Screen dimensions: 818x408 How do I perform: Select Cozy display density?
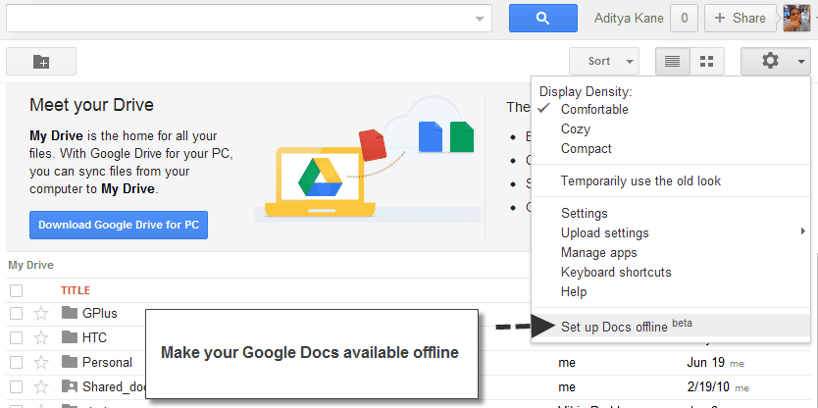[x=576, y=128]
